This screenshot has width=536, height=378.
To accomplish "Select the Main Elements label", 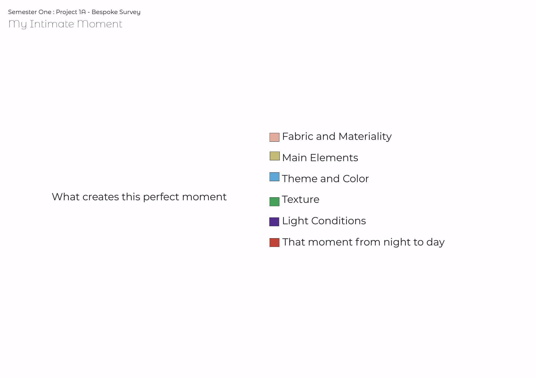I will click(x=320, y=158).
